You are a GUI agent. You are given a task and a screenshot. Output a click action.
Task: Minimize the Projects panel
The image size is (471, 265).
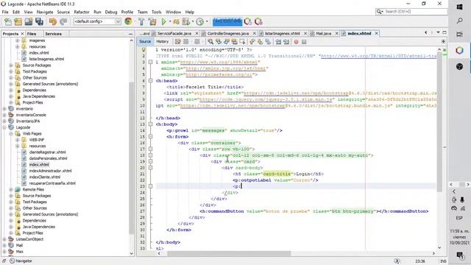click(130, 34)
